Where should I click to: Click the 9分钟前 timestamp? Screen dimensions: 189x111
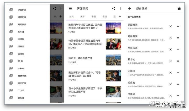tap(72, 32)
